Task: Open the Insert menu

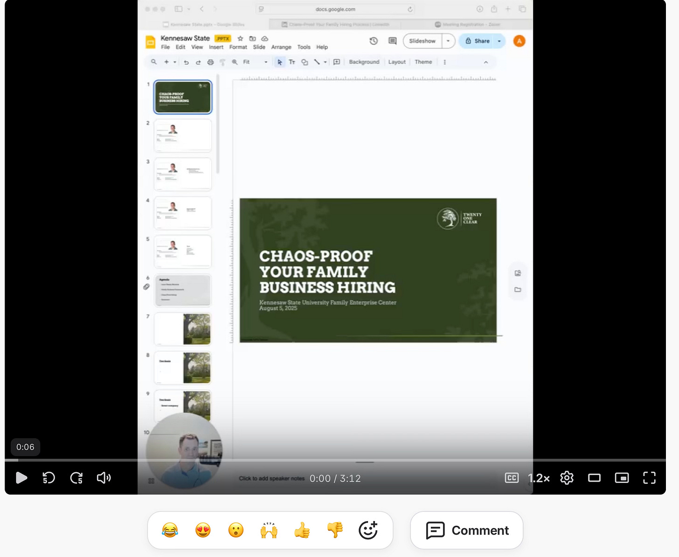Action: (216, 47)
